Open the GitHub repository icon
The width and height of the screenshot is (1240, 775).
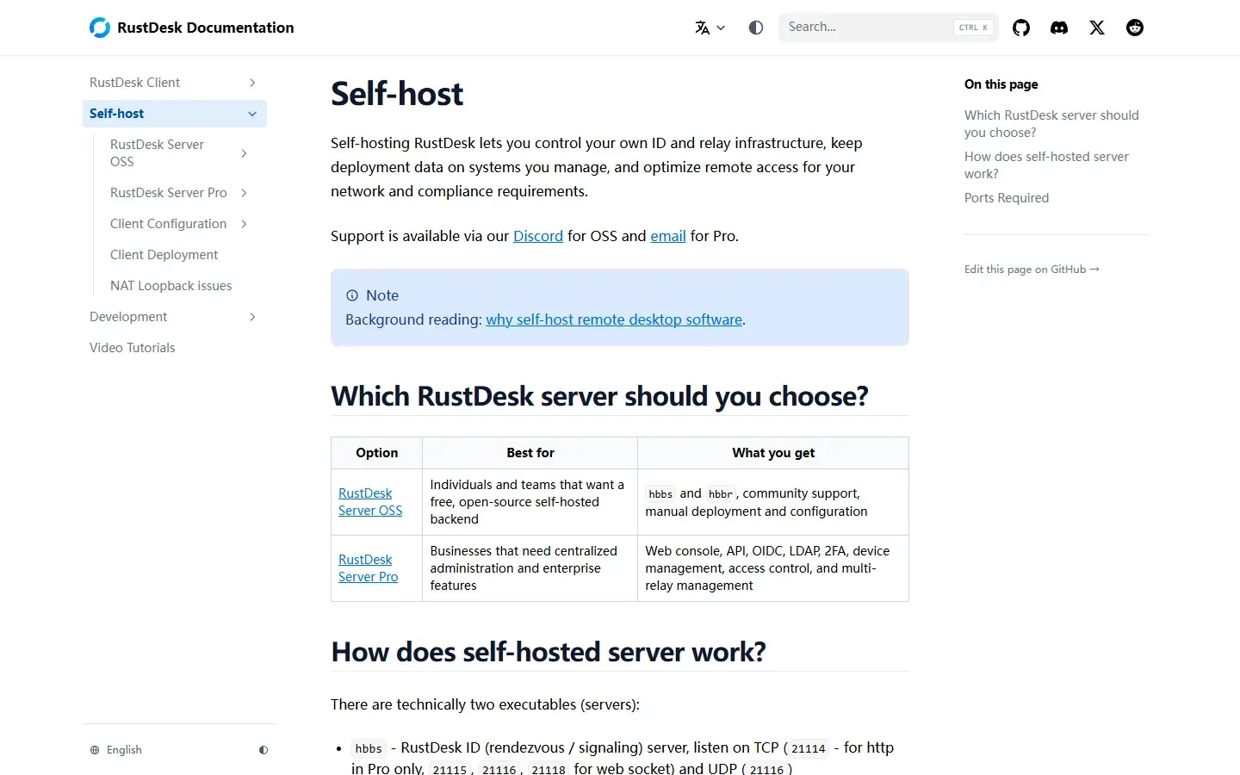tap(1021, 28)
